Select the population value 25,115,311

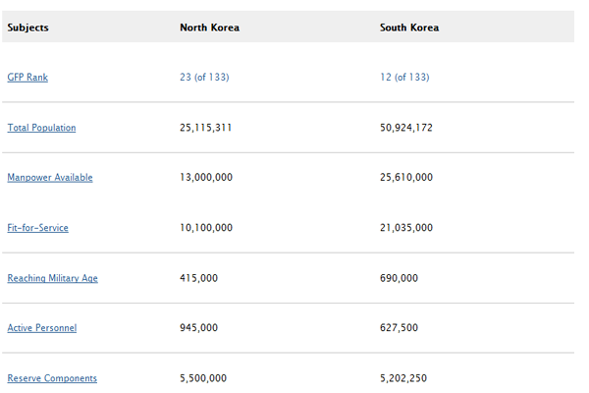coord(205,128)
